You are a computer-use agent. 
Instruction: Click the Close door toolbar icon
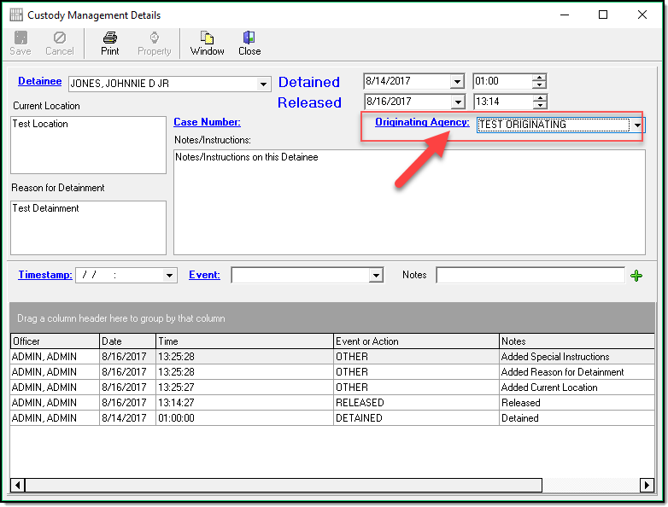tap(249, 38)
